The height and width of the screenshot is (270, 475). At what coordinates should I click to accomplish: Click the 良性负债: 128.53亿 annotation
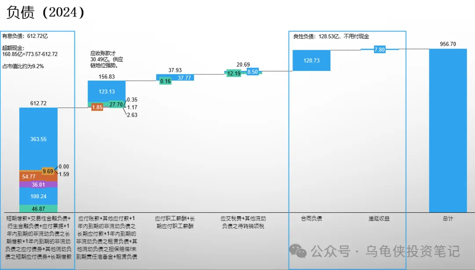tap(331, 37)
